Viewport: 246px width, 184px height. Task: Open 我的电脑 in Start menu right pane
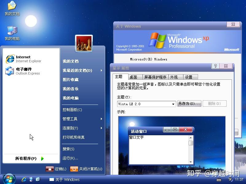[70, 98]
